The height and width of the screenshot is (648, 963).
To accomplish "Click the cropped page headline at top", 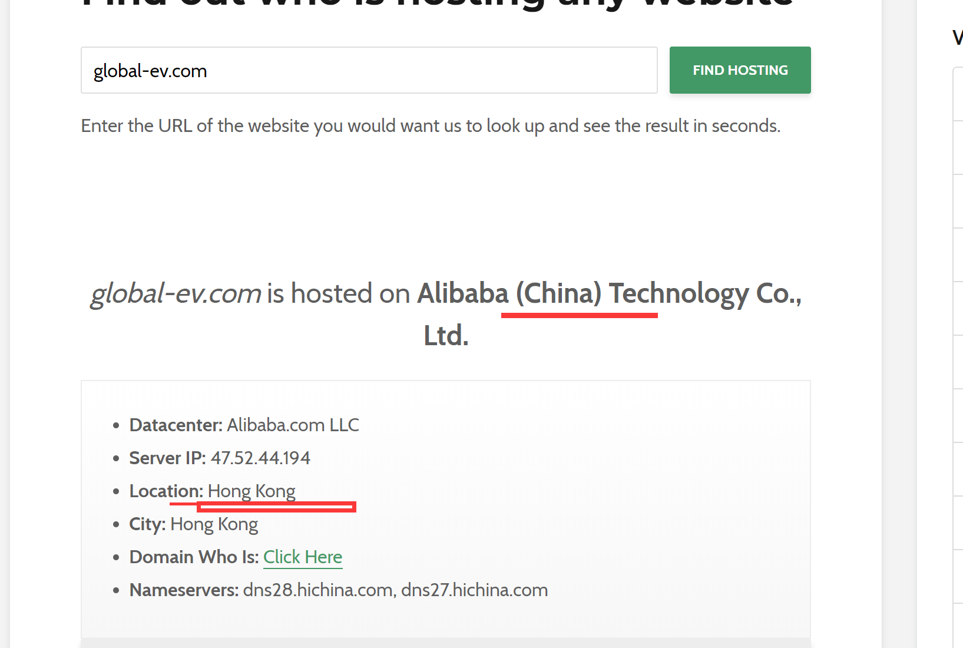I will coord(437,5).
